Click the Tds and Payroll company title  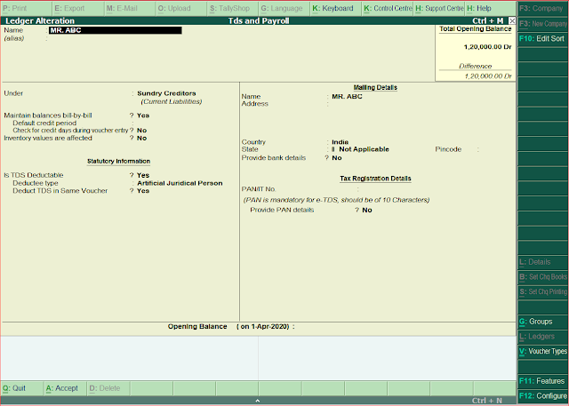(259, 21)
